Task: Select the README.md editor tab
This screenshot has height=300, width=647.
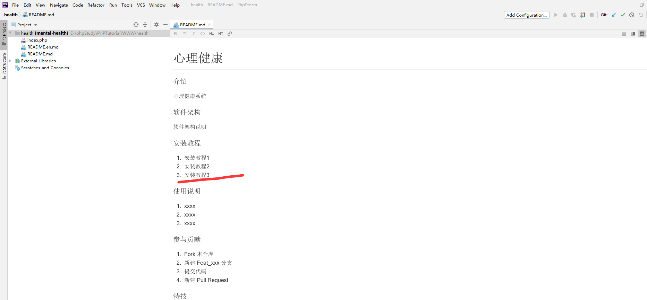Action: pyautogui.click(x=193, y=25)
